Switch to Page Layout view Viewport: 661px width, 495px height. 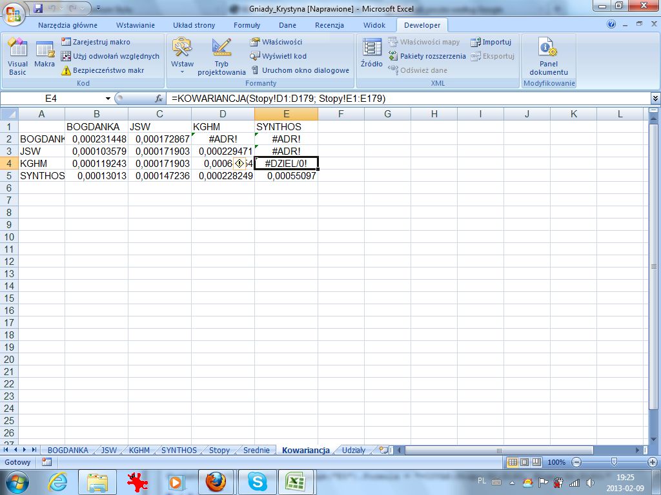tap(524, 462)
